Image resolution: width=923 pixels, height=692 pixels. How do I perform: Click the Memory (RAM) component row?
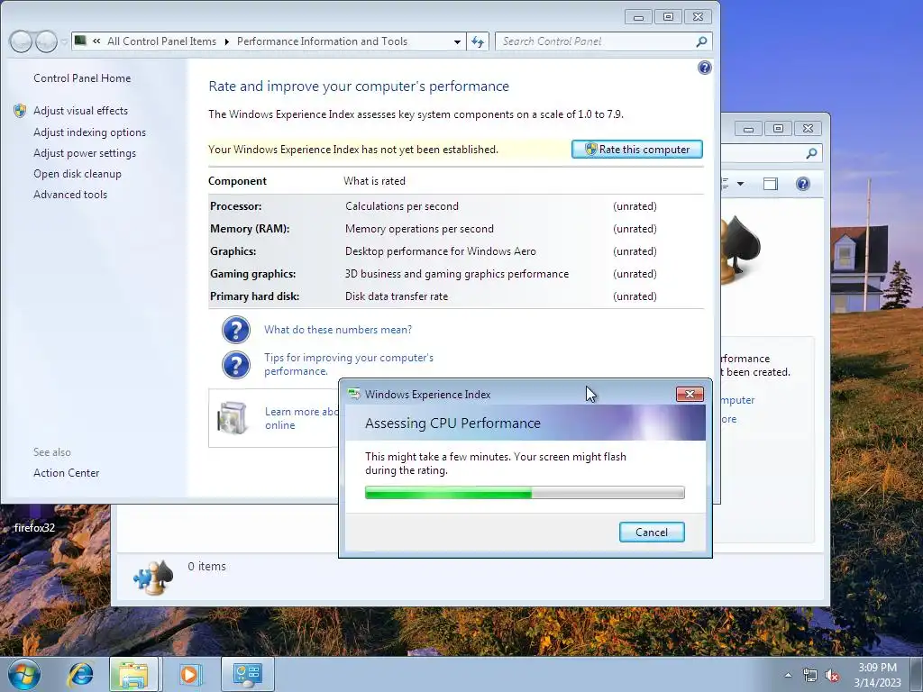click(456, 229)
